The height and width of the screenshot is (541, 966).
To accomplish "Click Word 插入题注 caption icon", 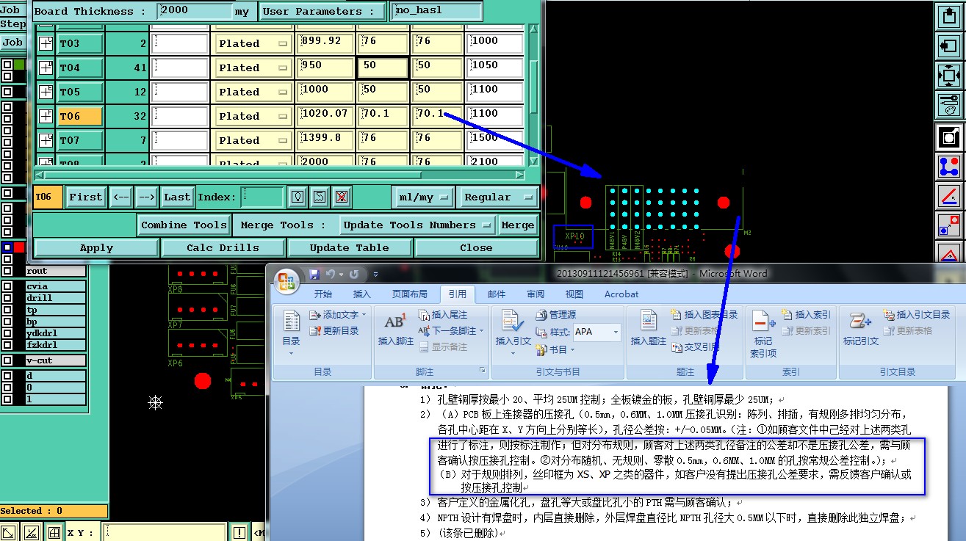I will 649,327.
